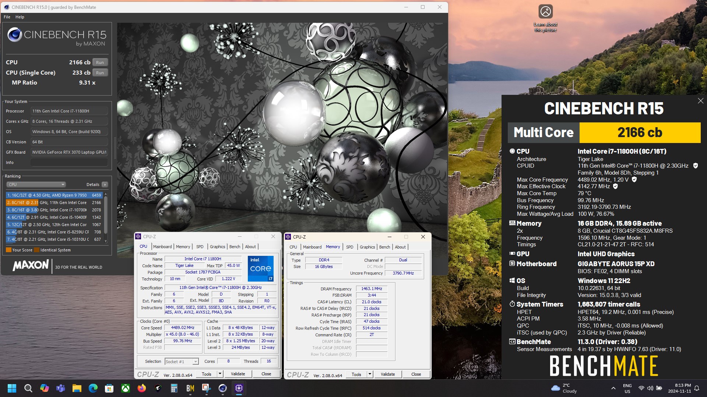Open Graphics tab in Memory CPU-Z window
Image resolution: width=707 pixels, height=397 pixels.
pyautogui.click(x=367, y=247)
